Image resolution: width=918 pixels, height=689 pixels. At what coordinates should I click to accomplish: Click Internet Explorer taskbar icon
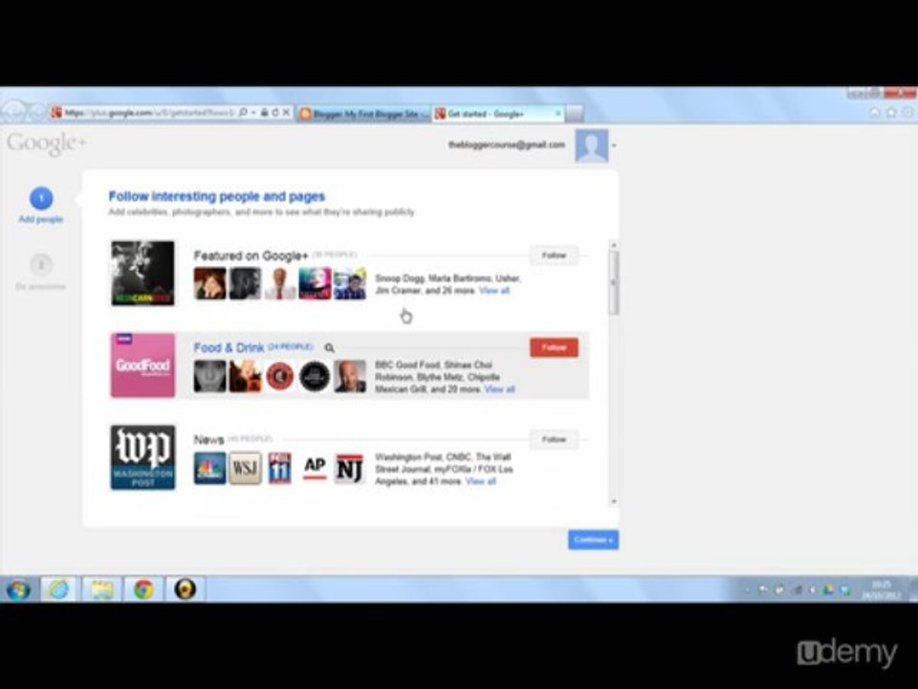click(x=58, y=589)
